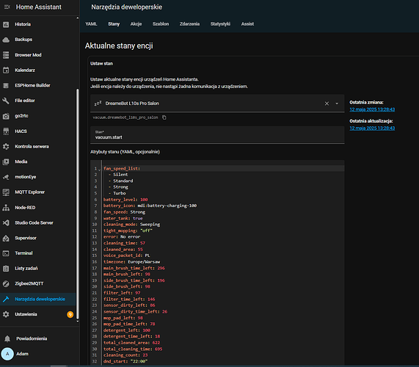Image resolution: width=419 pixels, height=367 pixels.
Task: Click the Terminal console icon
Action: coord(6,253)
